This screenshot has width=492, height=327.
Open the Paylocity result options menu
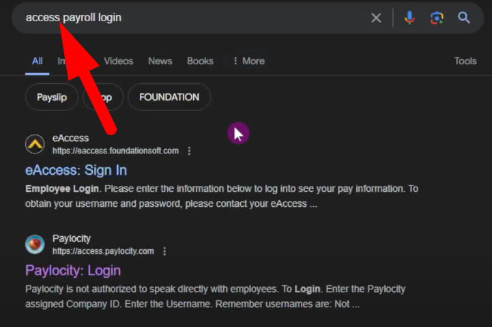pyautogui.click(x=164, y=251)
